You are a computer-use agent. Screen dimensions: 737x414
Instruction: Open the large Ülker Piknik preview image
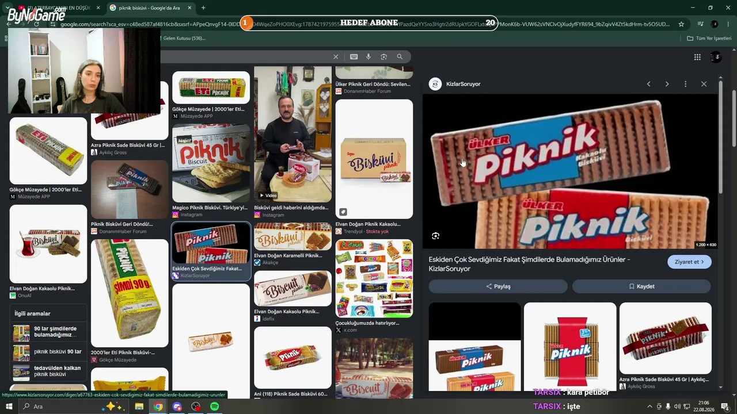click(x=570, y=171)
